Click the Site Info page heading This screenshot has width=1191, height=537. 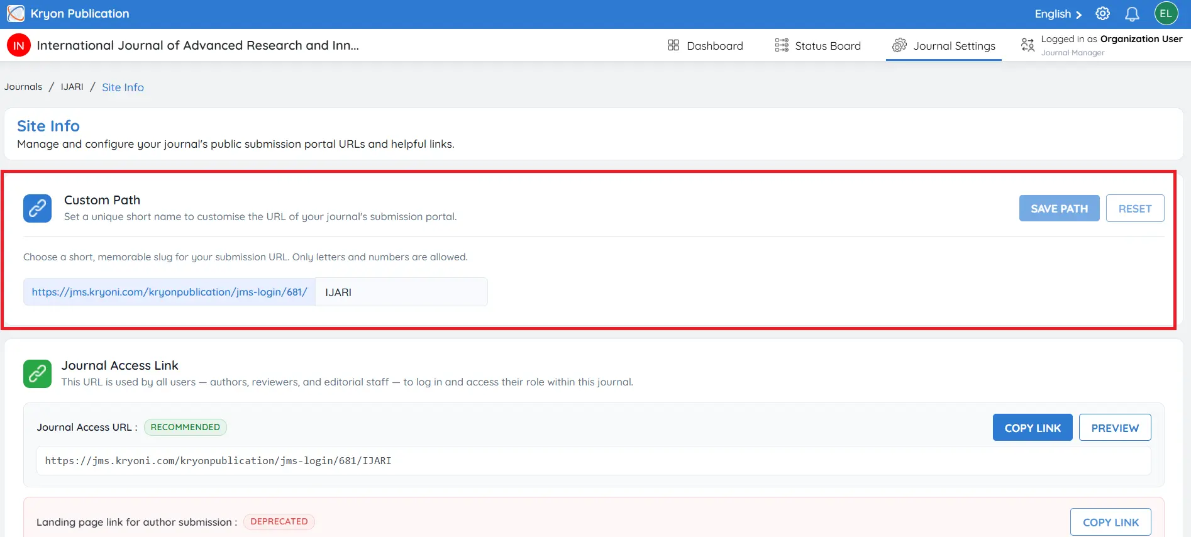pyautogui.click(x=48, y=126)
